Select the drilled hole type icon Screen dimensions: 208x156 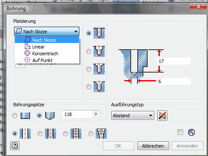pos(99,33)
